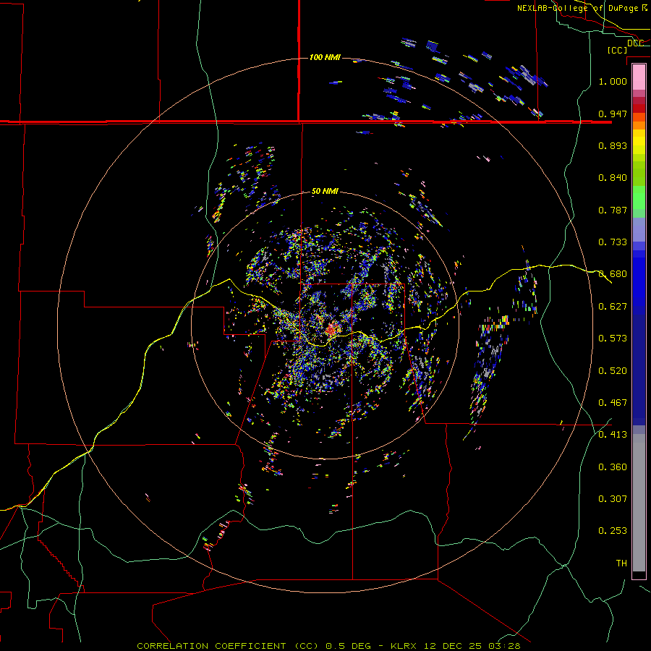Click the 1.000 value on color scale
This screenshot has height=651, width=651.
point(613,81)
